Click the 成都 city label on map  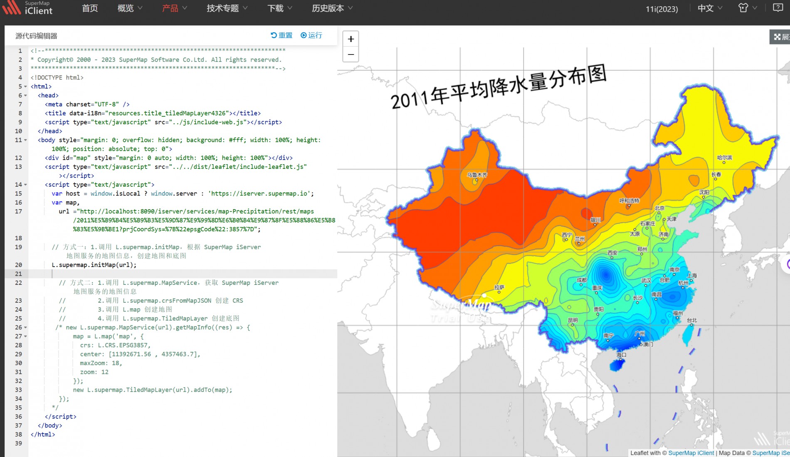pos(582,280)
